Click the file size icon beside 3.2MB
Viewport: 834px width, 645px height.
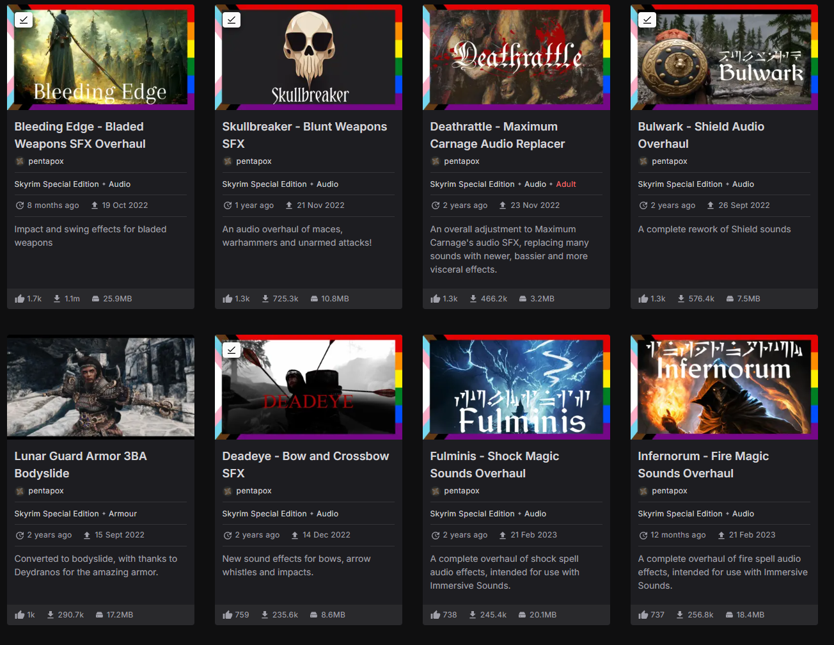523,299
